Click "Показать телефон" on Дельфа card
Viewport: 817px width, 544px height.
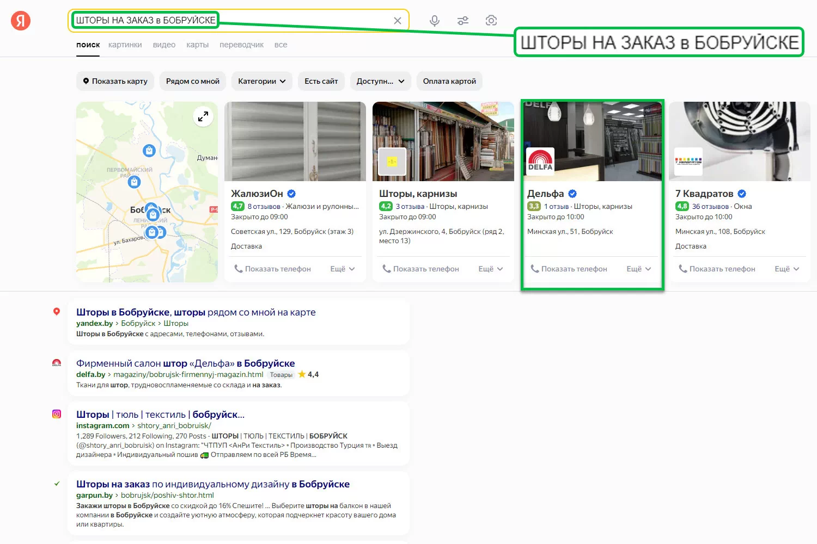569,269
